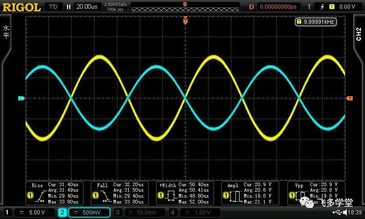Click the USB connection status icon

tap(337, 213)
